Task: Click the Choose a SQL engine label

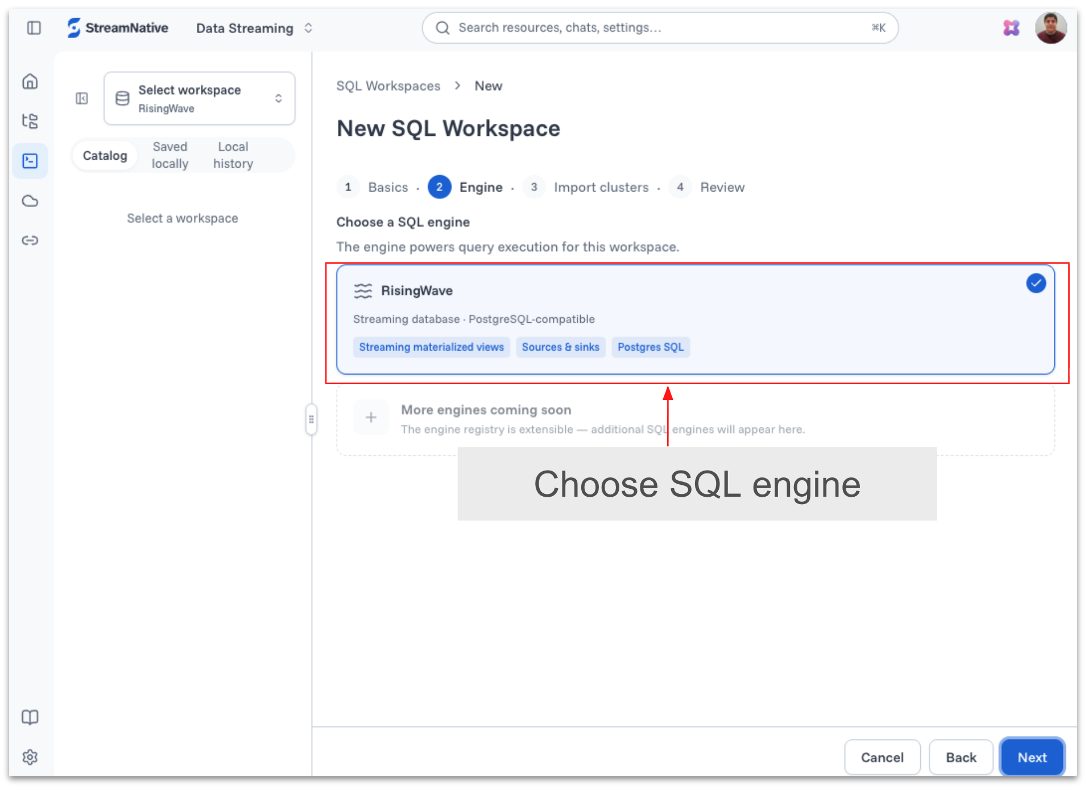Action: click(x=403, y=222)
